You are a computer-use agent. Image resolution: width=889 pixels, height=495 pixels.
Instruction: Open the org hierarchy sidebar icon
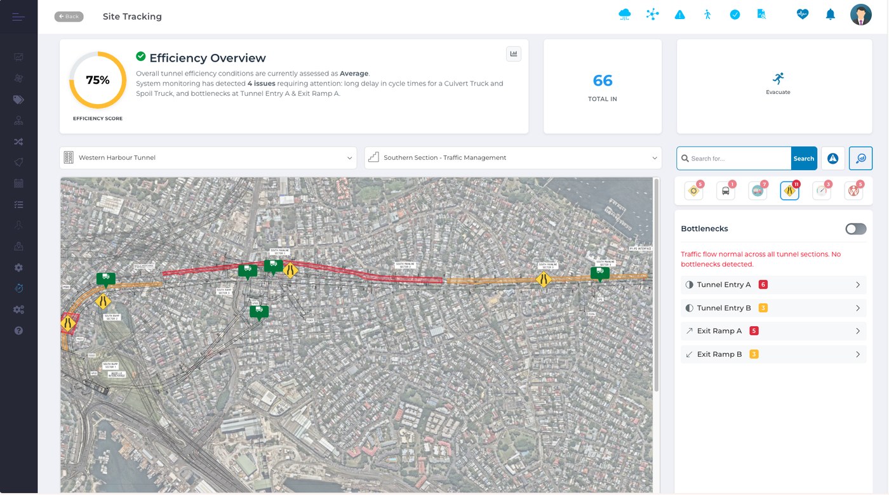tap(18, 121)
